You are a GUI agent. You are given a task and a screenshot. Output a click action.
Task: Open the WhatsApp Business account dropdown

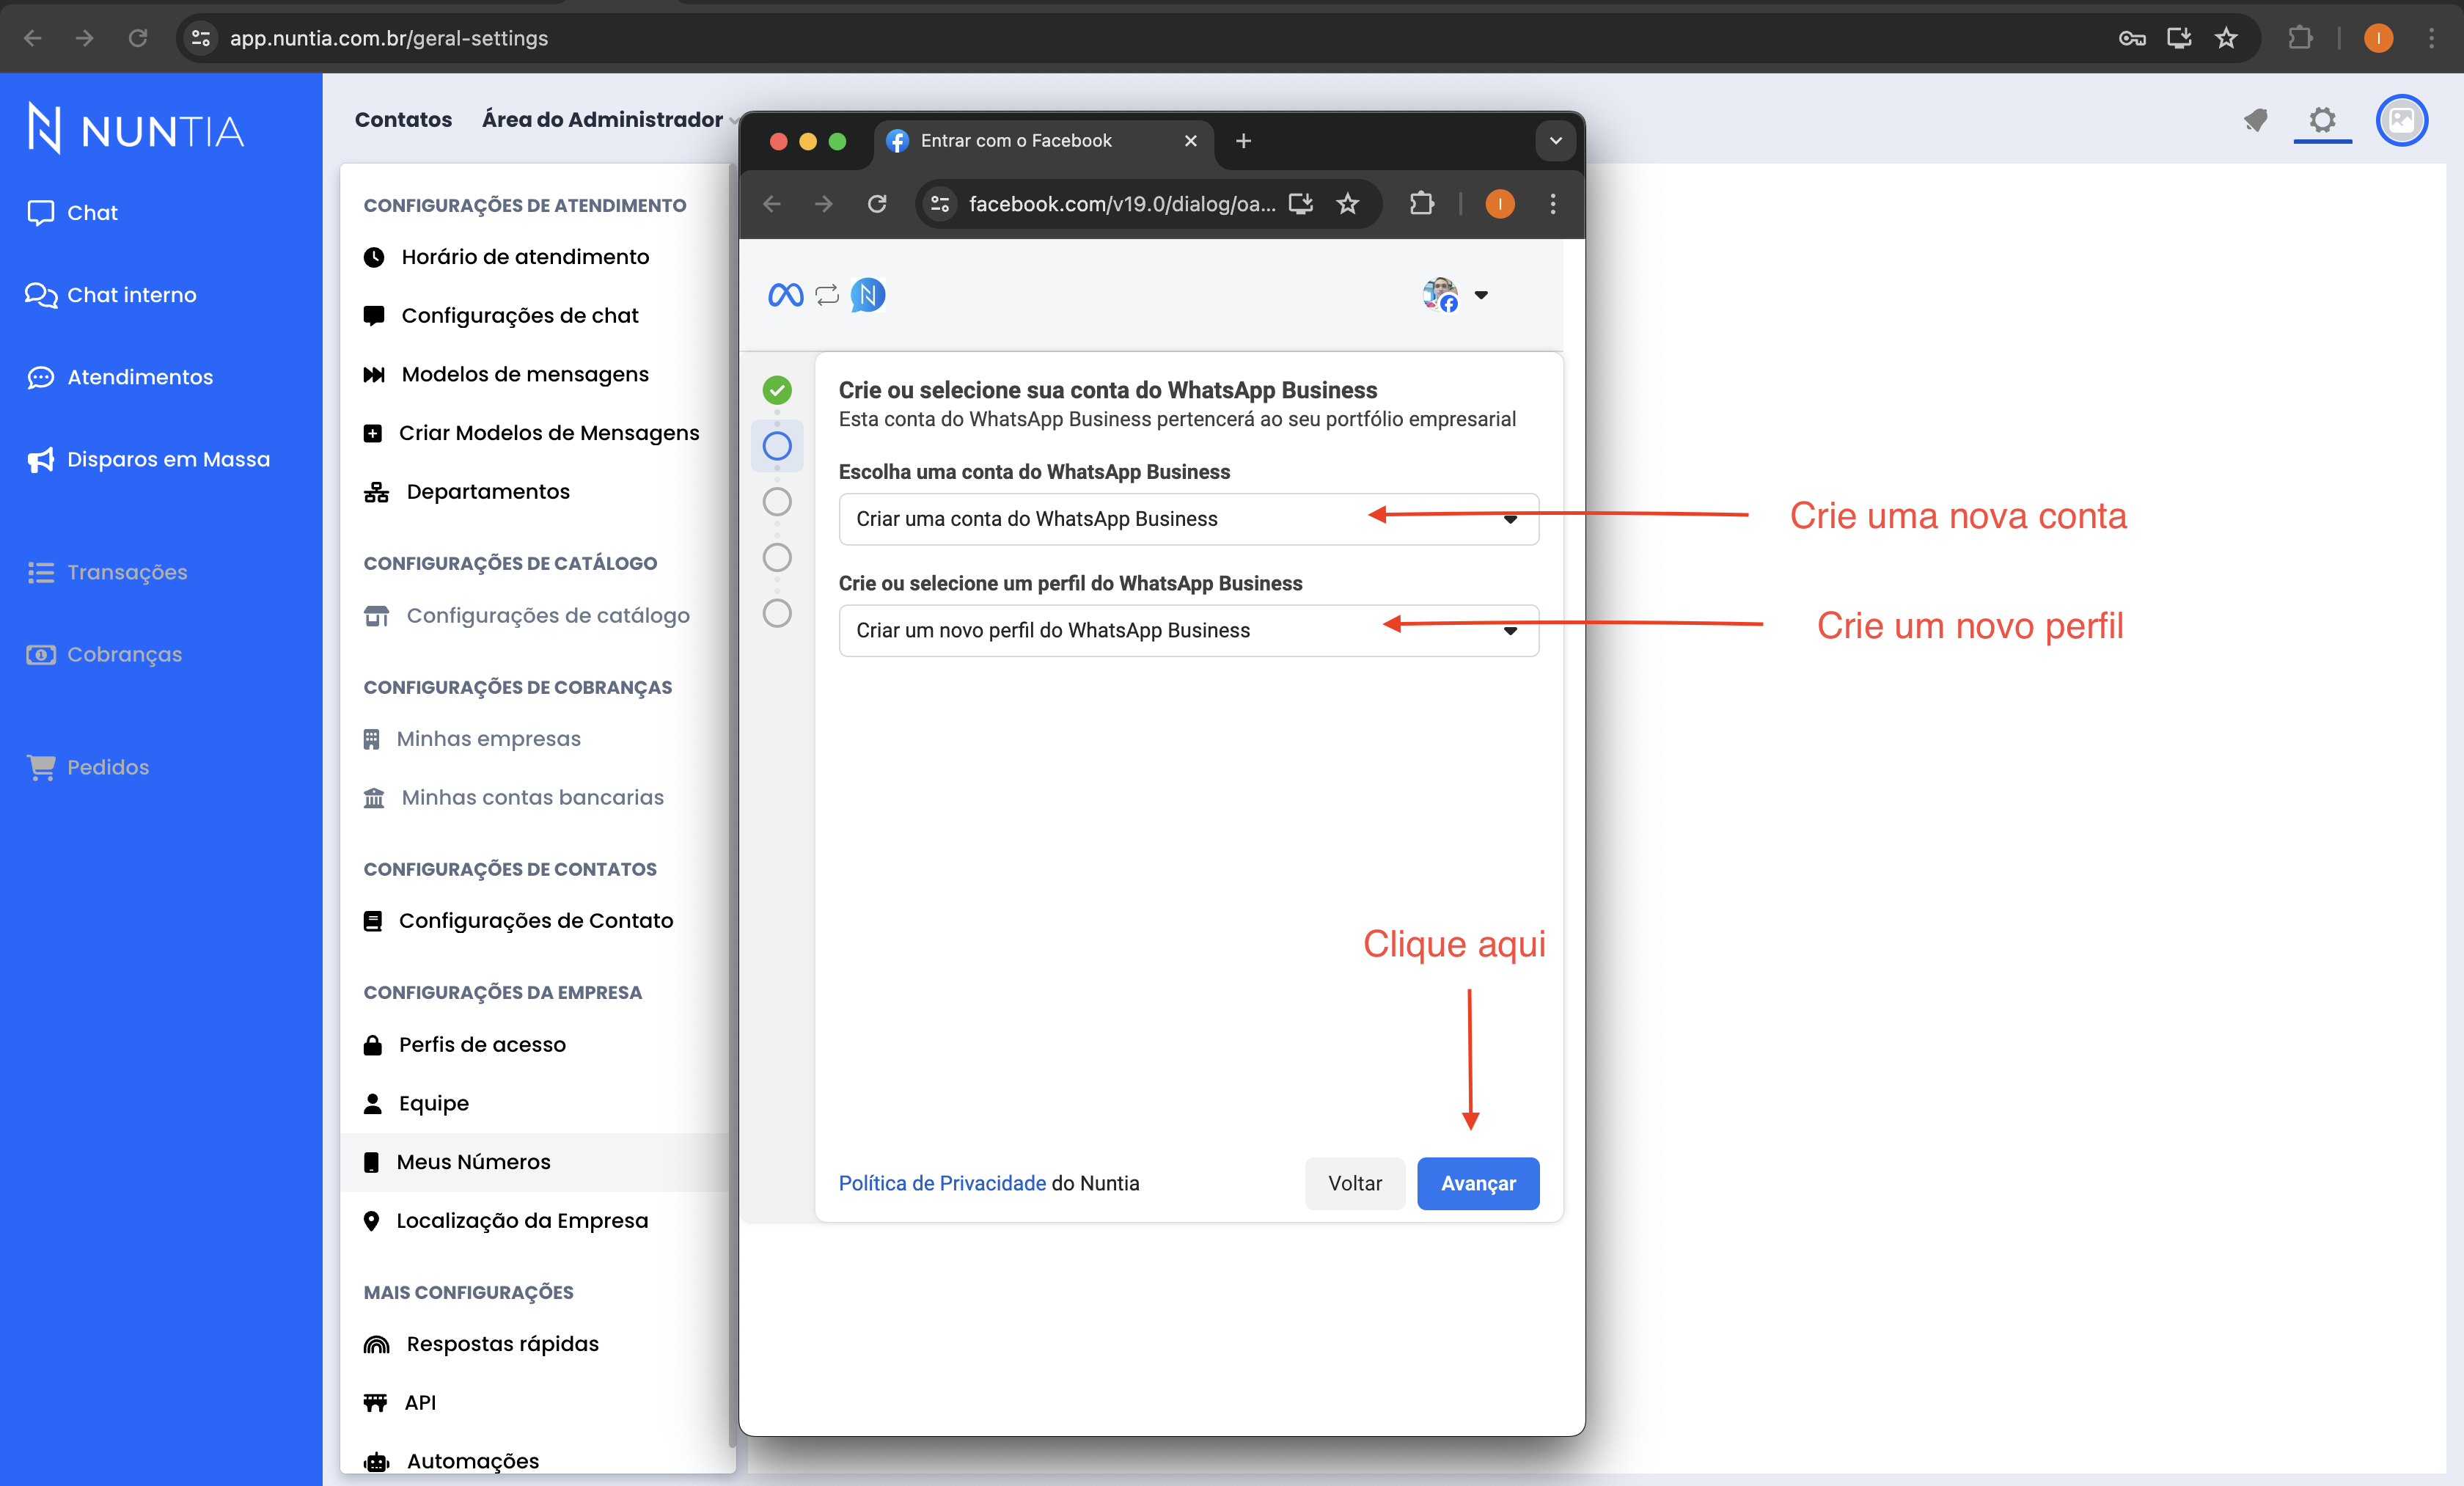coord(1188,519)
